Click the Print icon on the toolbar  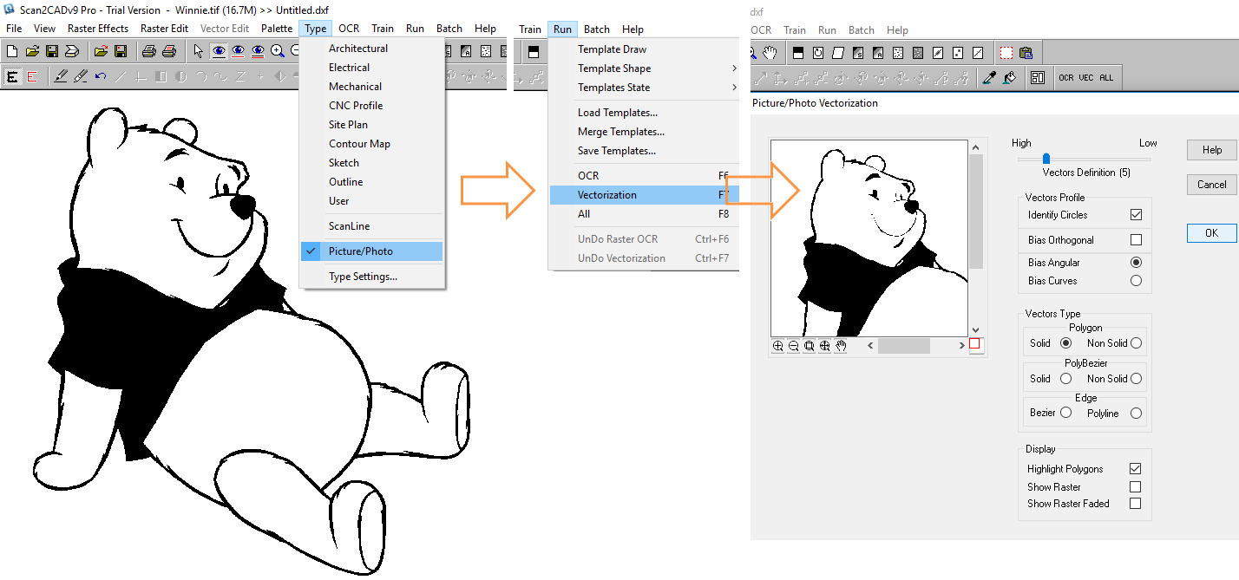pyautogui.click(x=149, y=50)
